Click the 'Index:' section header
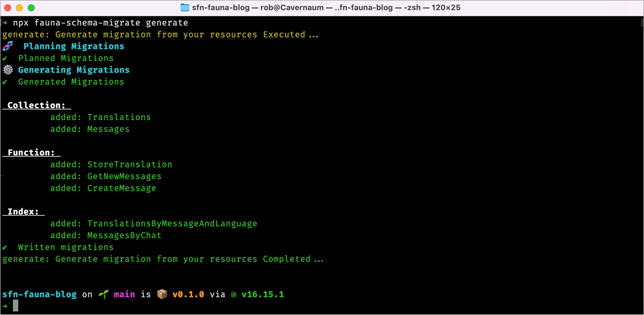The image size is (644, 315). pos(23,212)
